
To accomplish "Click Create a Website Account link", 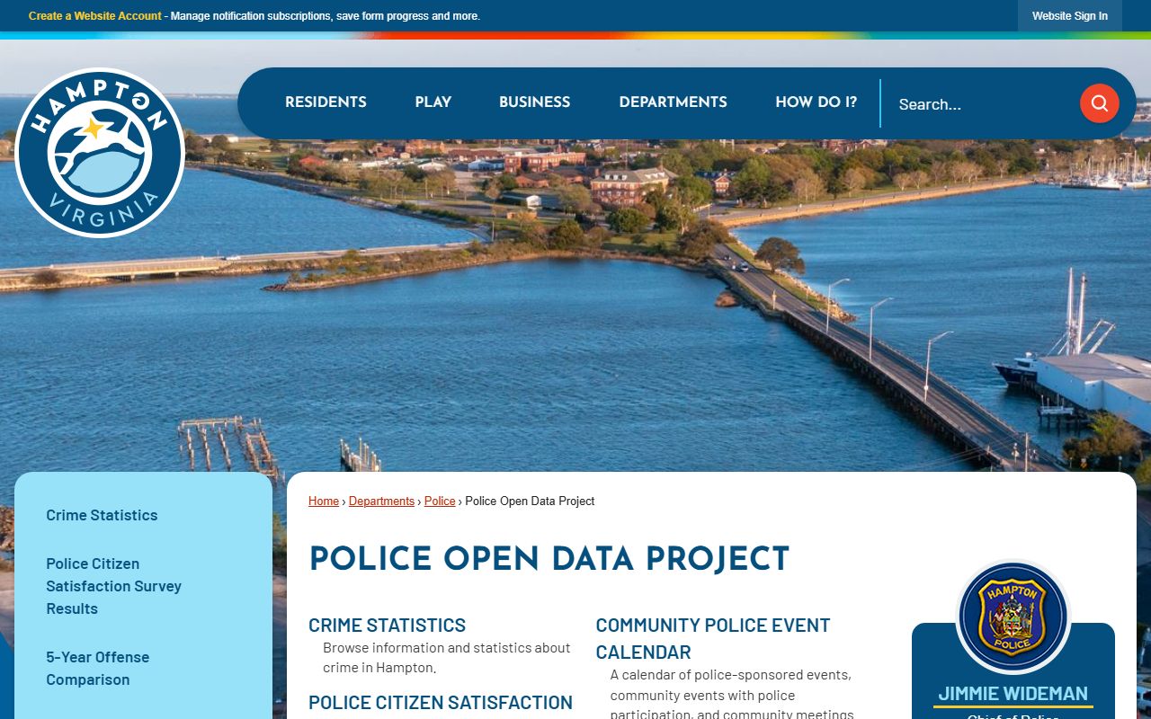I will [x=95, y=16].
